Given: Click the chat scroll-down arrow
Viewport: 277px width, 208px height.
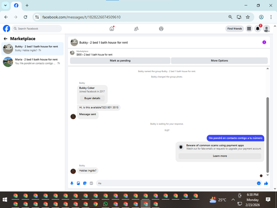Looking at the screenshot, I should [268, 175].
